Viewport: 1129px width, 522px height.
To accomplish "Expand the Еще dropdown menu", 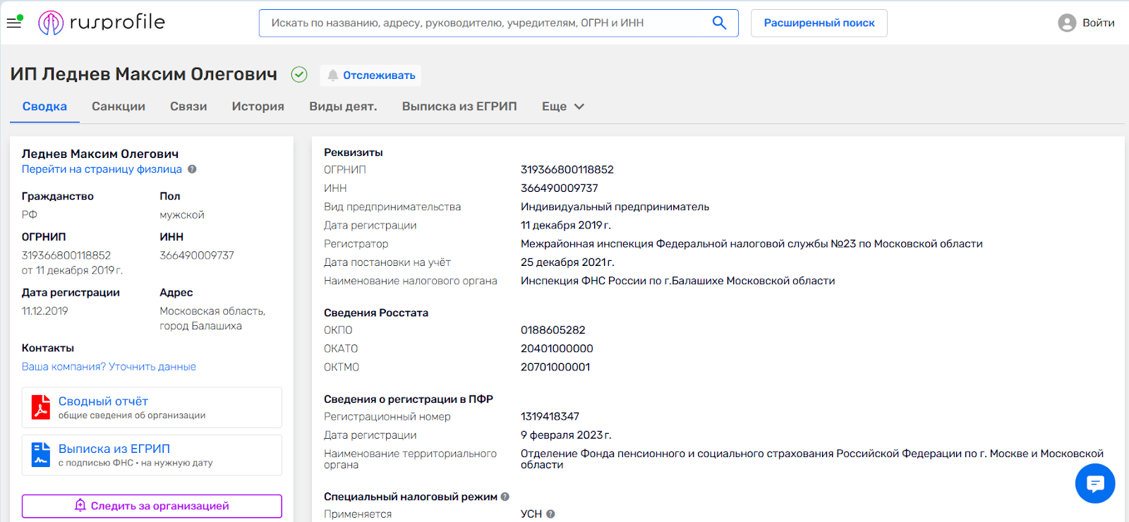I will tap(562, 107).
